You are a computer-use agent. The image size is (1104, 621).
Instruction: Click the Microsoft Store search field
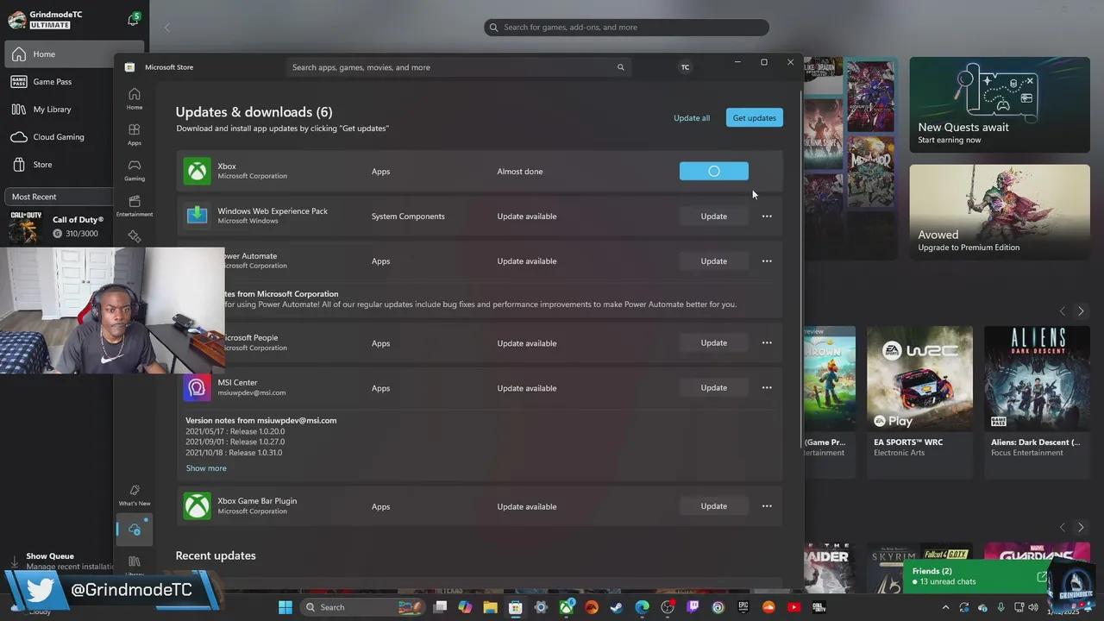pos(459,67)
